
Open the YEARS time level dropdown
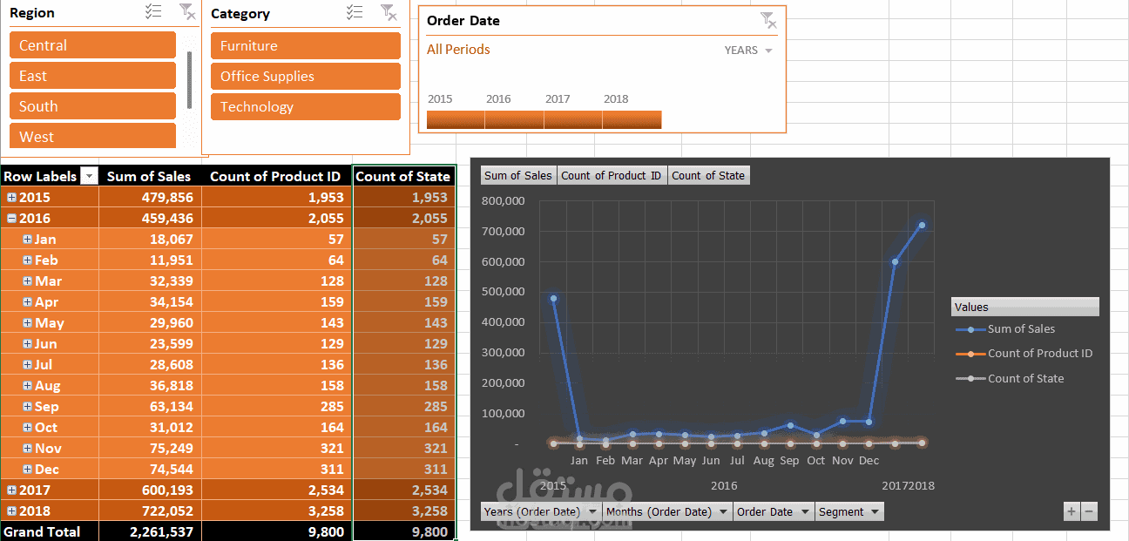[x=748, y=51]
